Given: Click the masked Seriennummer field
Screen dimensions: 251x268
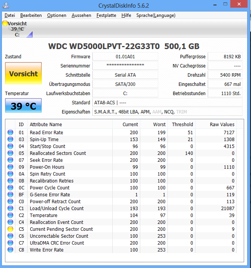Looking at the screenshot, I should (125, 66).
